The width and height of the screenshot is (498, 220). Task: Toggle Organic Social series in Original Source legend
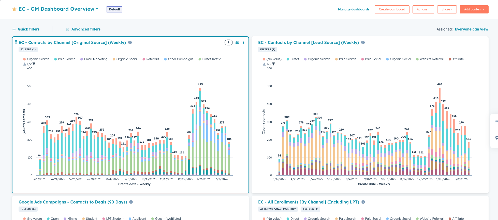click(x=125, y=59)
